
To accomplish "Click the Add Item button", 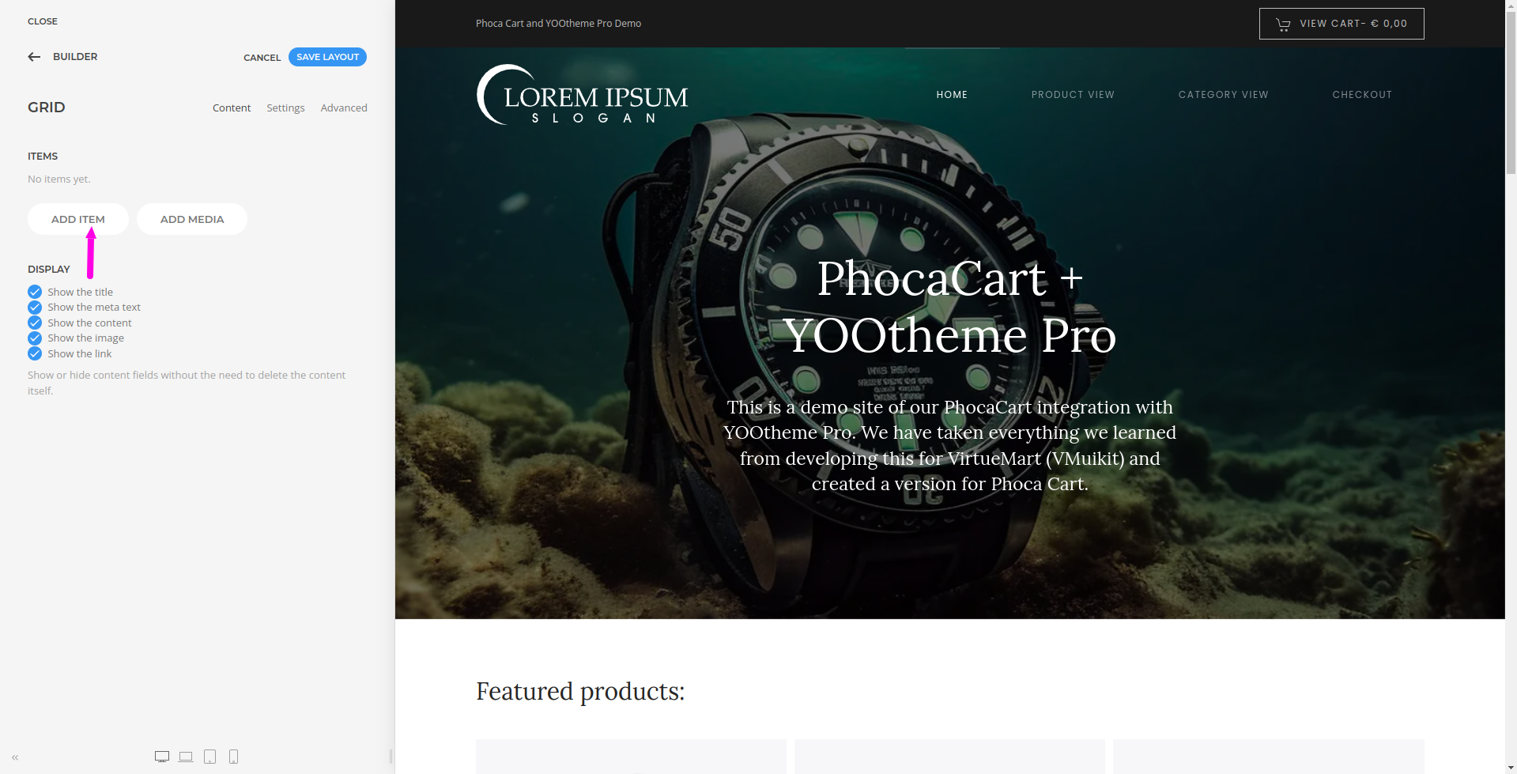I will coord(78,219).
